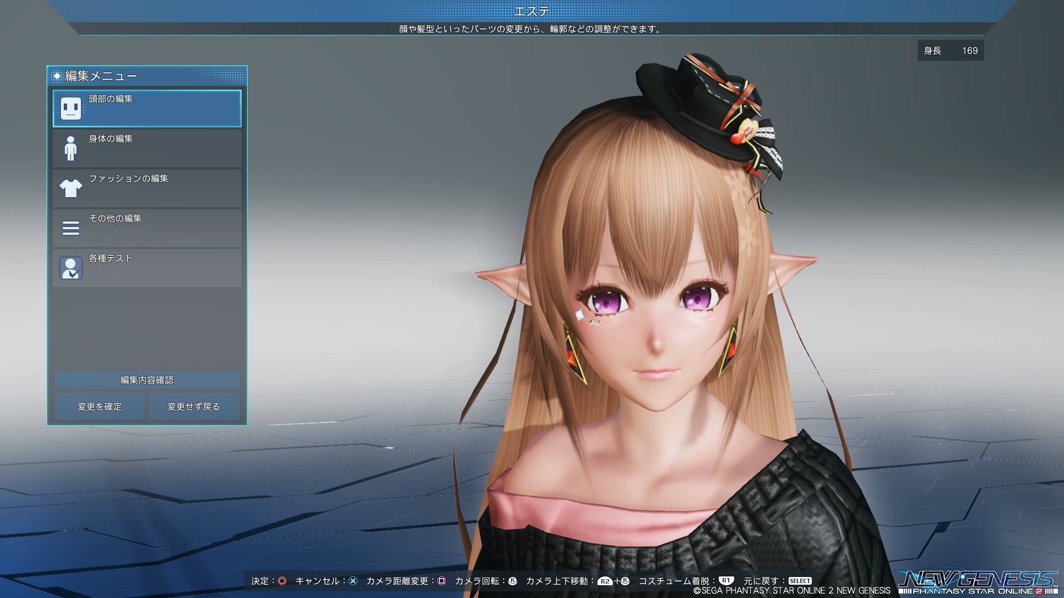Select the face icon for 頭部の編集

[70, 109]
